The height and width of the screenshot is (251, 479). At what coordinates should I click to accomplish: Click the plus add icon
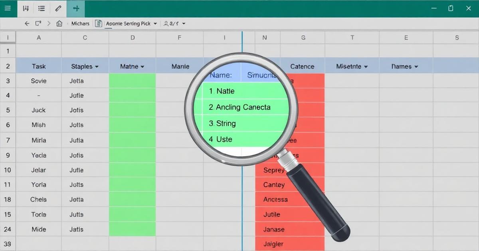(x=75, y=8)
